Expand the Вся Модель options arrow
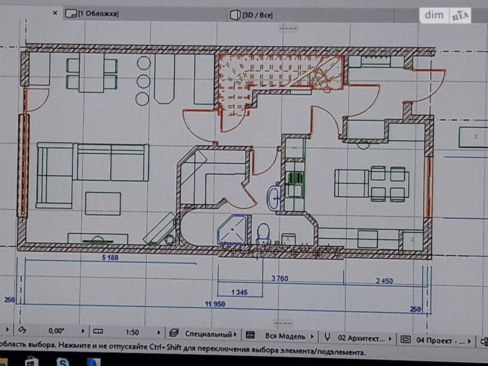 (312, 336)
